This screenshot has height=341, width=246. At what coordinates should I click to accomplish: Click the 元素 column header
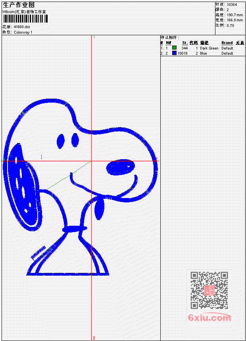click(240, 43)
